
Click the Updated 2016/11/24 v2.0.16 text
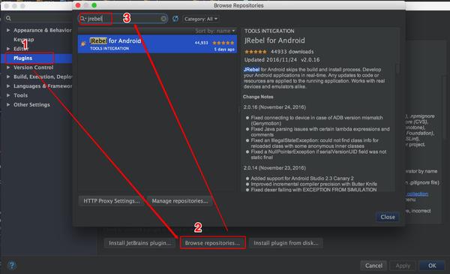282,60
